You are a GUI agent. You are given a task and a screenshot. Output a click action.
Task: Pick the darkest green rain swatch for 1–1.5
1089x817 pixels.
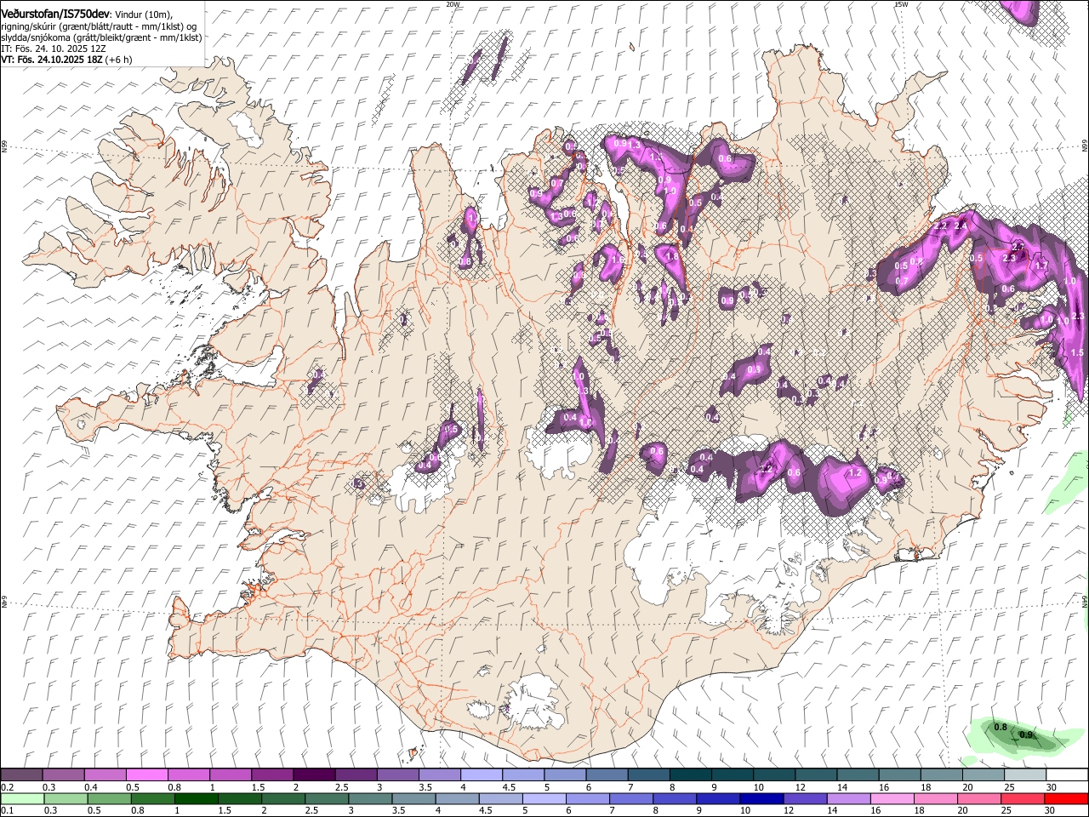pos(196,798)
